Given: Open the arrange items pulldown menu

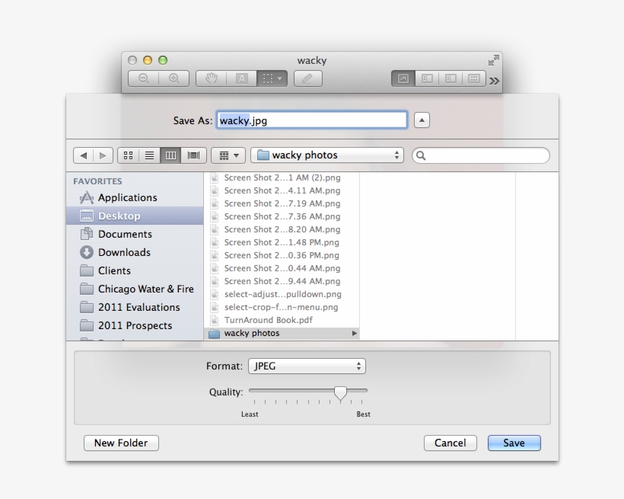Looking at the screenshot, I should point(227,155).
